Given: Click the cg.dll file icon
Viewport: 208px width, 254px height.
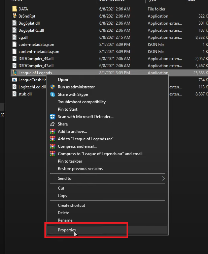Looking at the screenshot, I should (x=14, y=37).
